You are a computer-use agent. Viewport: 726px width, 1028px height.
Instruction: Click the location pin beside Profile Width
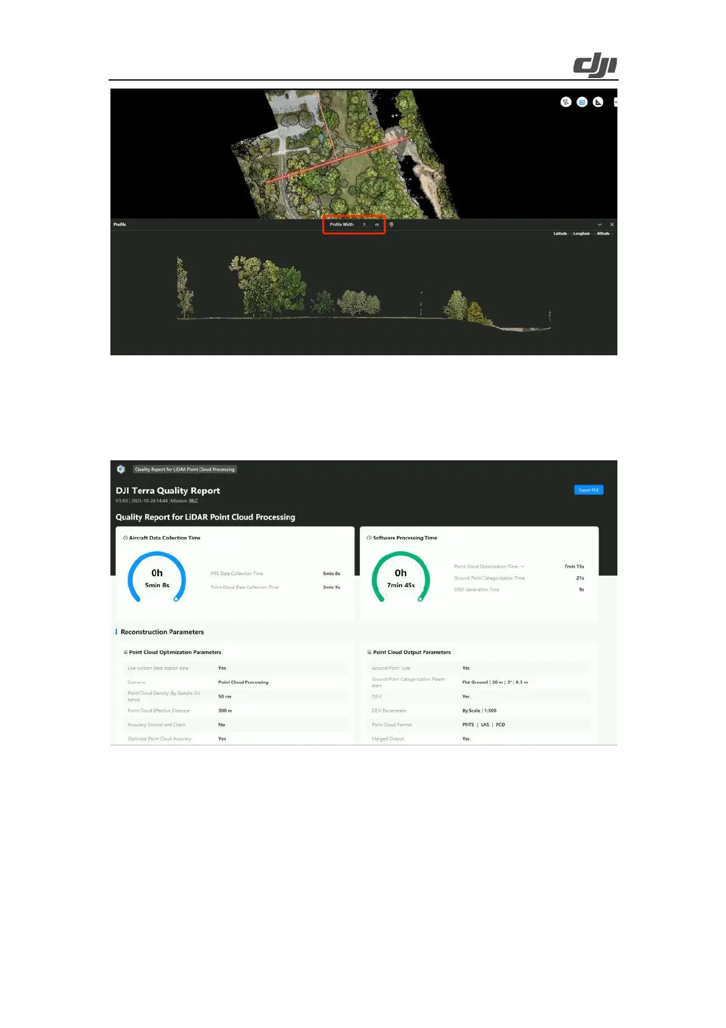tap(392, 225)
